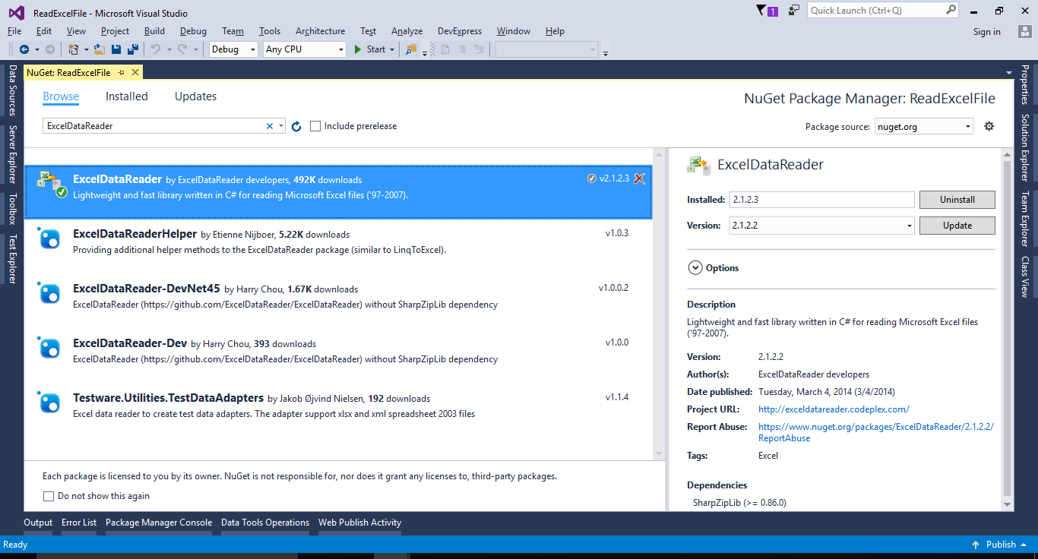Open the Report Abuse nuget.org link
The image size is (1038, 559).
875,432
